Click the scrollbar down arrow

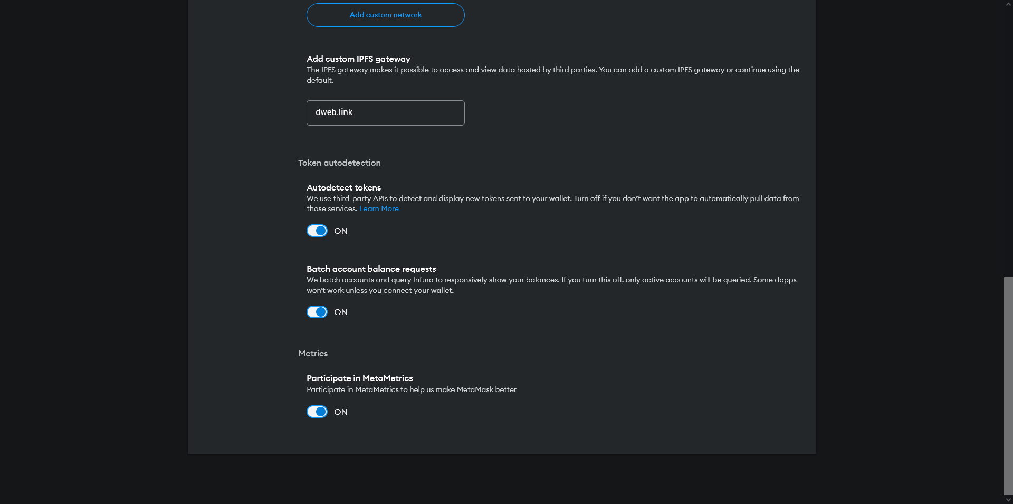point(1008,500)
